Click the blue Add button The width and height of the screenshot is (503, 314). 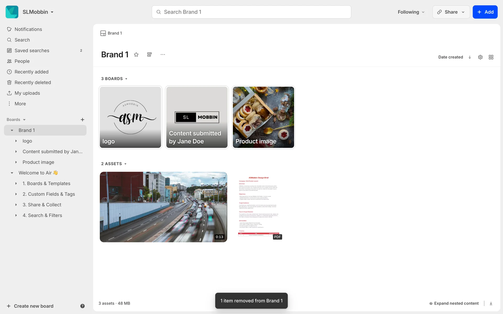coord(485,12)
